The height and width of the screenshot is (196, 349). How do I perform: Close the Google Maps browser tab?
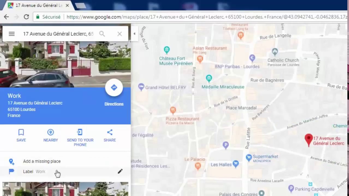click(x=67, y=5)
